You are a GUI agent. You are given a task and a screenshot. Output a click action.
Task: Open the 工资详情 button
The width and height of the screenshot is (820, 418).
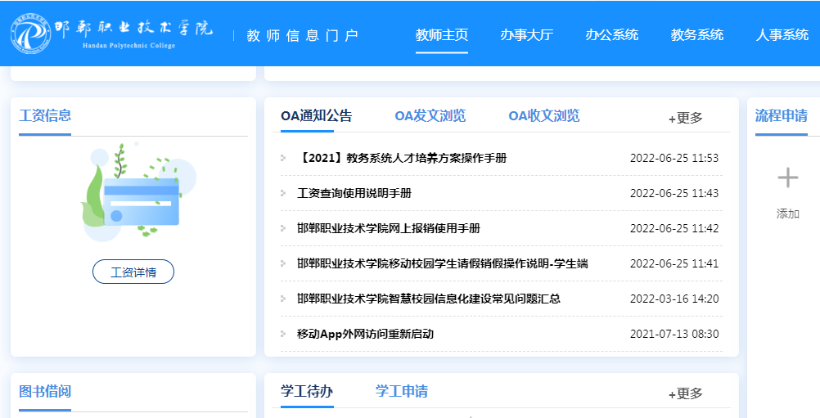[133, 272]
